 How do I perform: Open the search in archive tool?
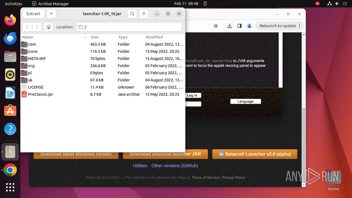point(132,14)
